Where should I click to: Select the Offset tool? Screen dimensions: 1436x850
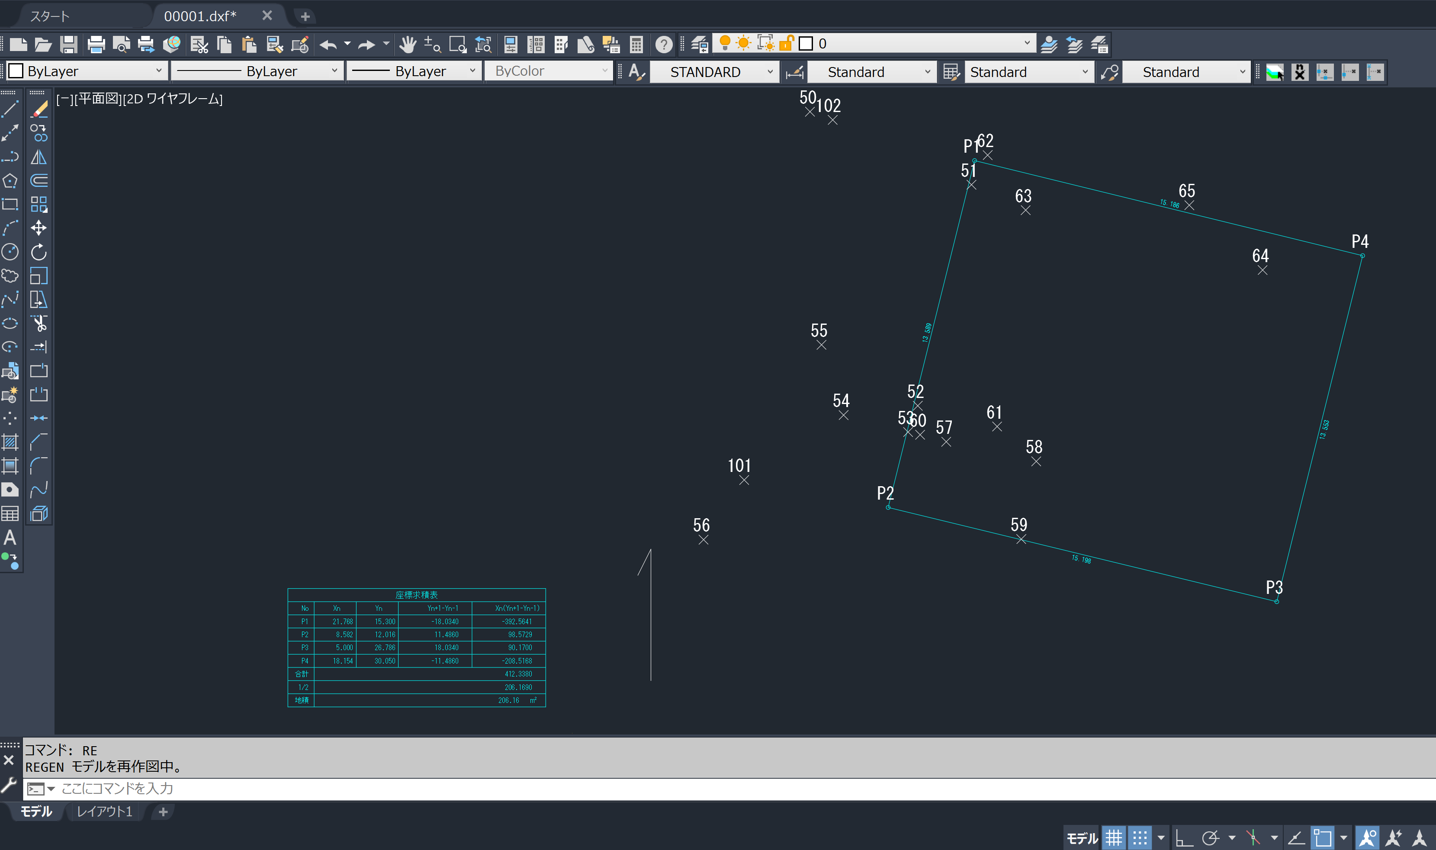click(x=39, y=180)
